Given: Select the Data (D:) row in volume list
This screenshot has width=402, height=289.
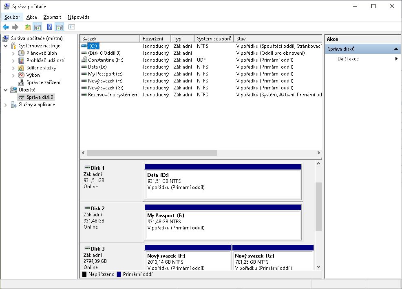Looking at the screenshot, I should coord(201,67).
